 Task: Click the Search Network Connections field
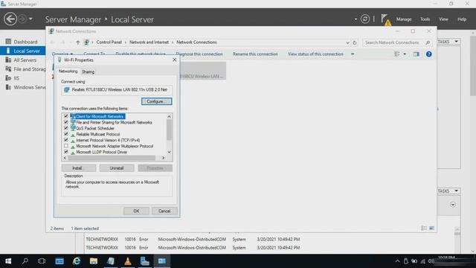click(396, 42)
